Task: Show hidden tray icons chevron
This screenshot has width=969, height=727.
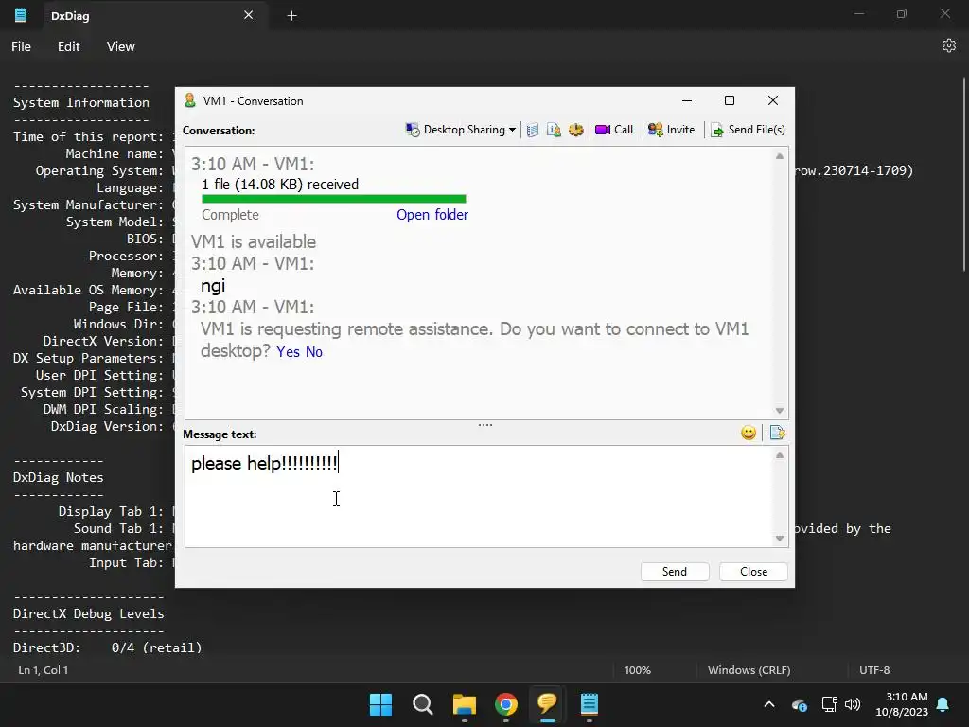Action: 769,704
